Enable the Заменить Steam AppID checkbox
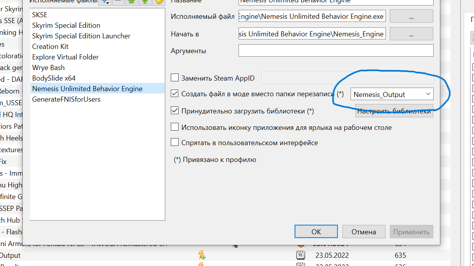This screenshot has width=474, height=266. tap(175, 78)
